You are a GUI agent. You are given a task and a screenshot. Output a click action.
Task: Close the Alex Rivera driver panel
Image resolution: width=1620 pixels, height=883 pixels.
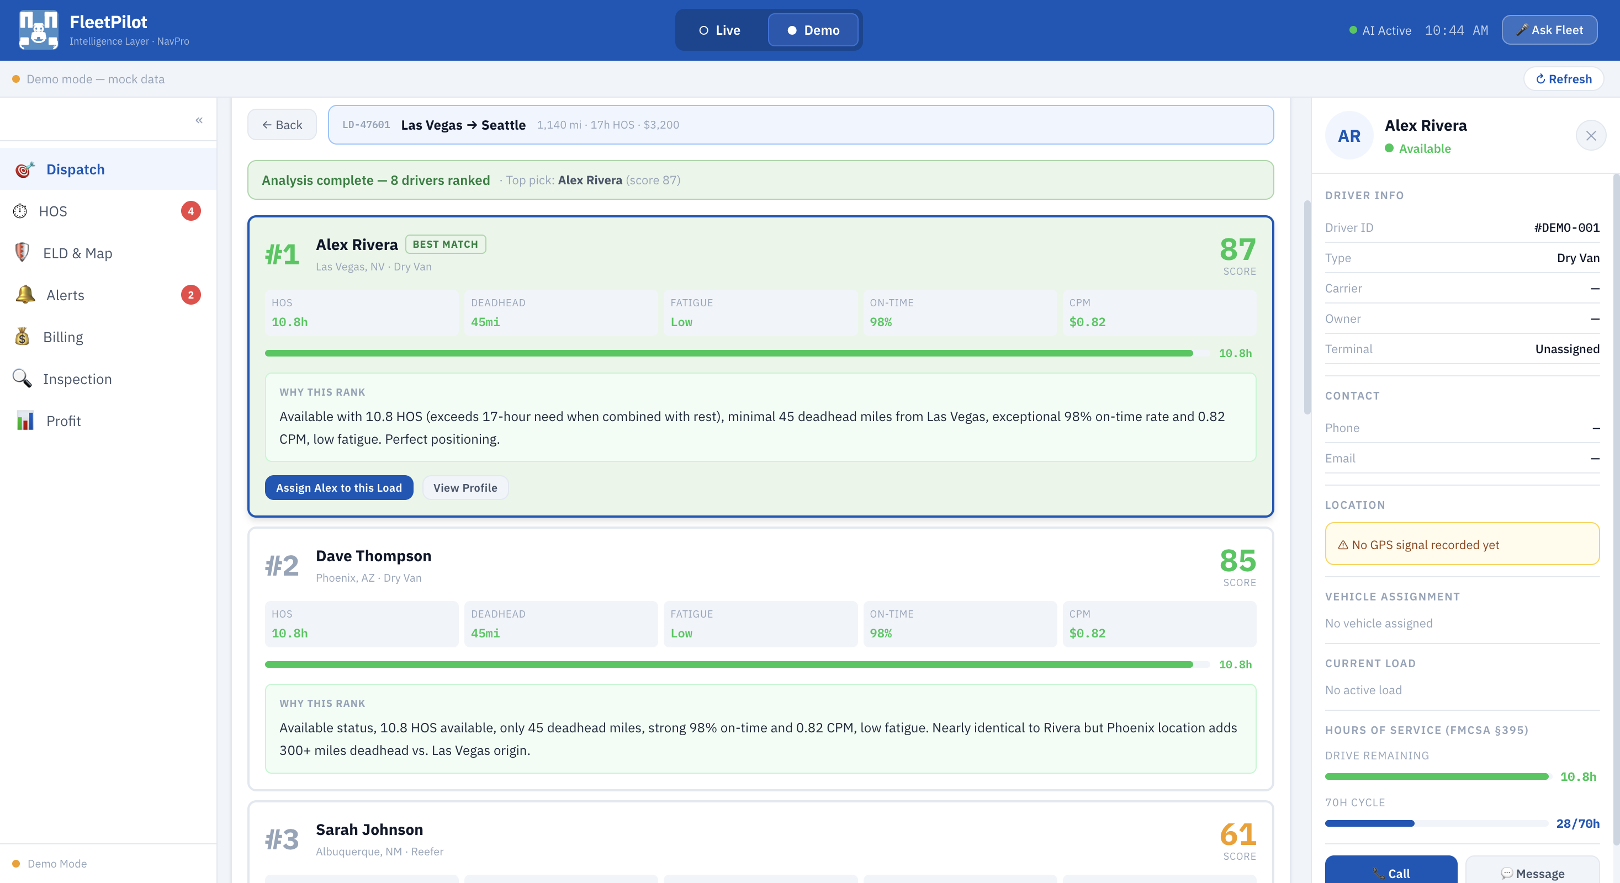coord(1590,136)
